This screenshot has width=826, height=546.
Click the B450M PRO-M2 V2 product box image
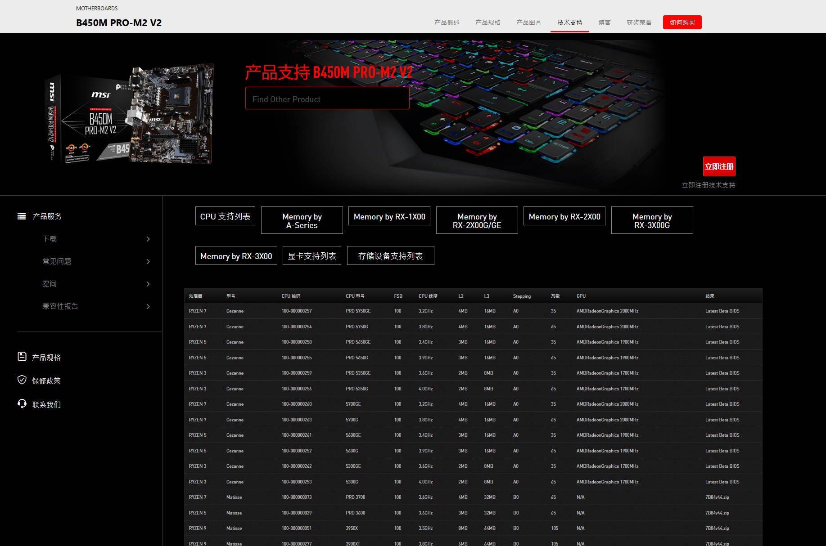coord(130,114)
